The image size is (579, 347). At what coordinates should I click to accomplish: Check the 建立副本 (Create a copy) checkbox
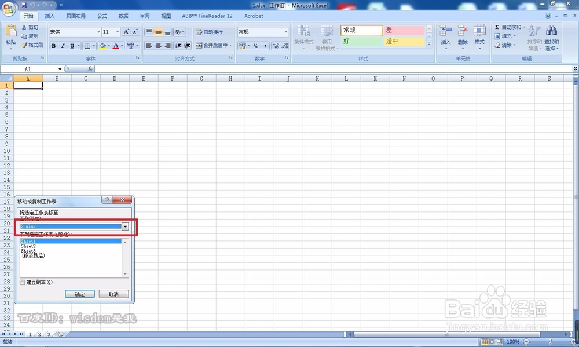tap(23, 282)
